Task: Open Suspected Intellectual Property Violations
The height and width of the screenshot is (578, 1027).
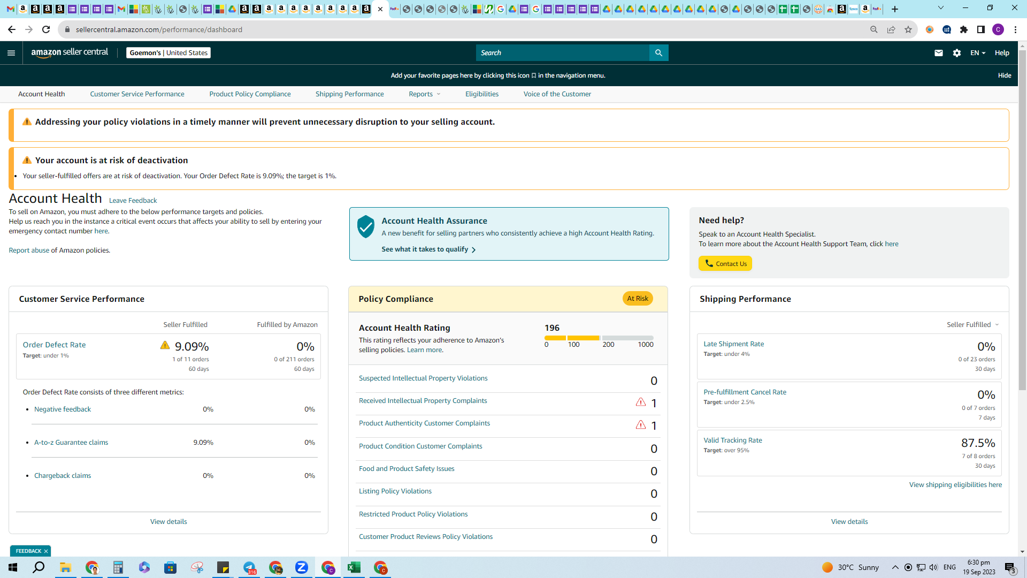Action: point(423,378)
